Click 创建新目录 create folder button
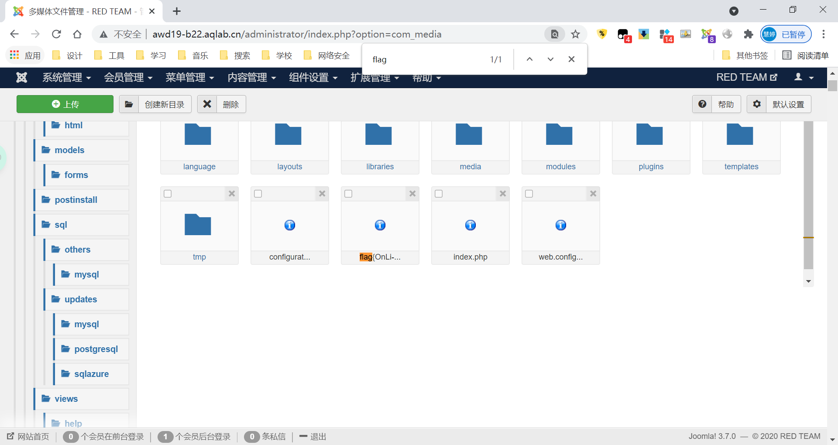The height and width of the screenshot is (445, 838). 155,104
